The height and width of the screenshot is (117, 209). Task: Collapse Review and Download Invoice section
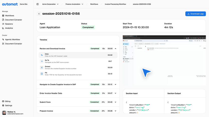point(115,49)
